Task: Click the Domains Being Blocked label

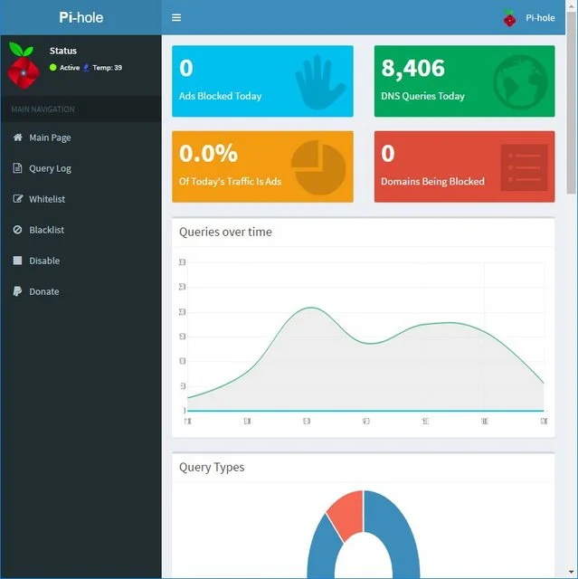Action: pyautogui.click(x=432, y=181)
